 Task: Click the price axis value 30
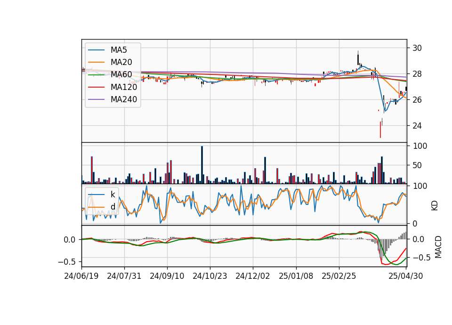[417, 48]
